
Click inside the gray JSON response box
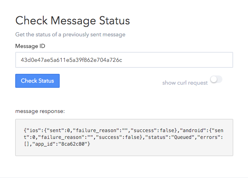pyautogui.click(x=124, y=138)
